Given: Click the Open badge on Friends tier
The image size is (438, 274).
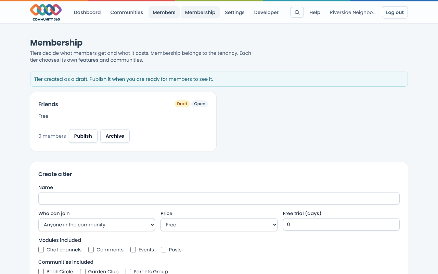Looking at the screenshot, I should pyautogui.click(x=199, y=104).
